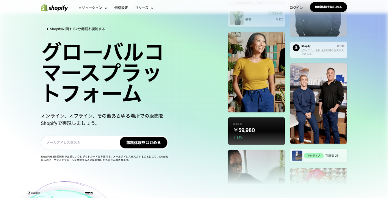The image size is (388, 198).
Task: Click the chevron next to ソリューション
Action: [x=106, y=8]
